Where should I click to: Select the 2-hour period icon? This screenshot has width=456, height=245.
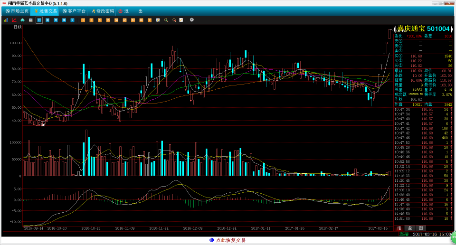pos(133,20)
